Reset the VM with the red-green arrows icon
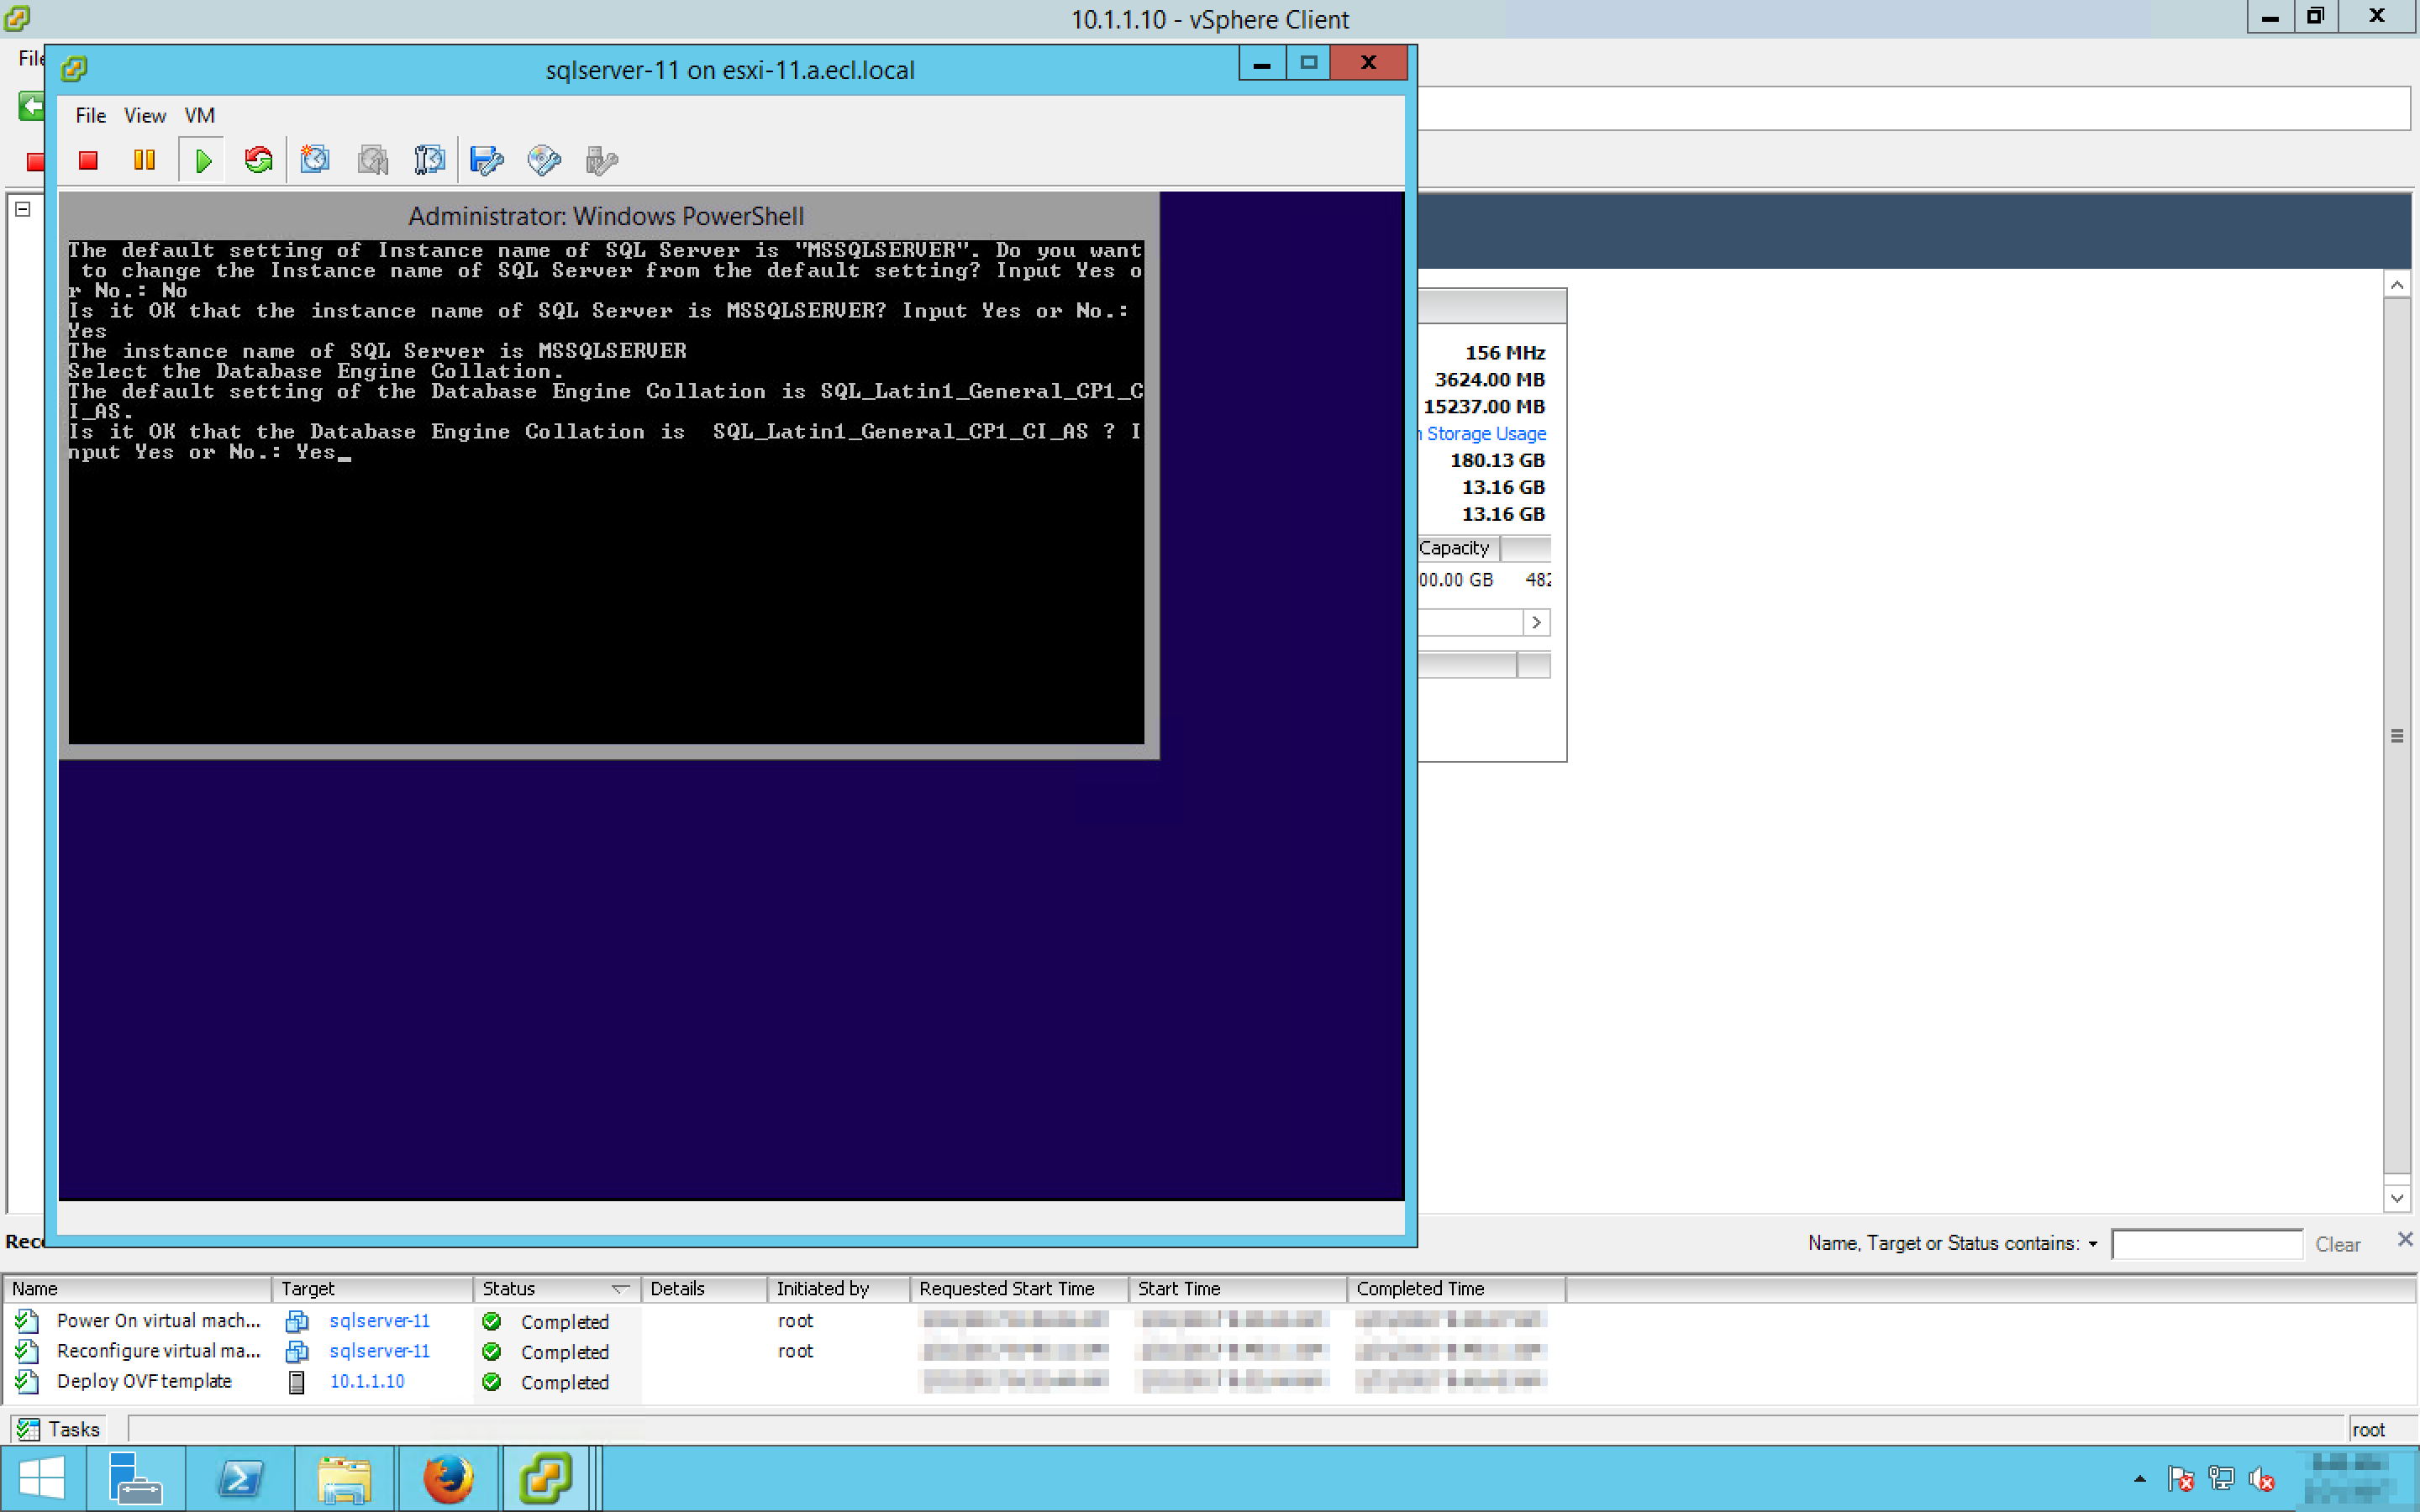 click(259, 160)
